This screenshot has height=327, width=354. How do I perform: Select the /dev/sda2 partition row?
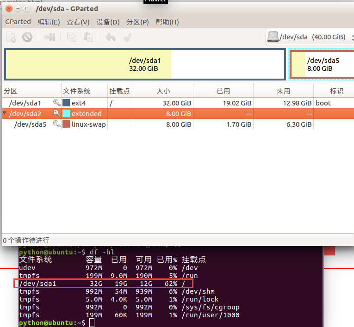pos(178,113)
